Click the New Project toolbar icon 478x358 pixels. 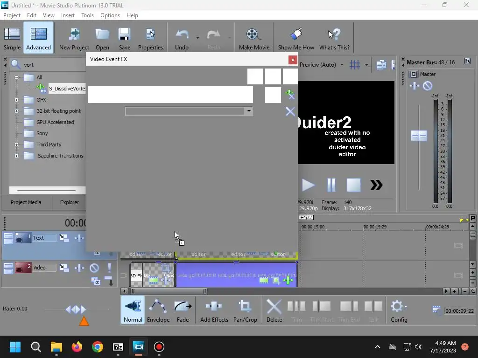74,38
